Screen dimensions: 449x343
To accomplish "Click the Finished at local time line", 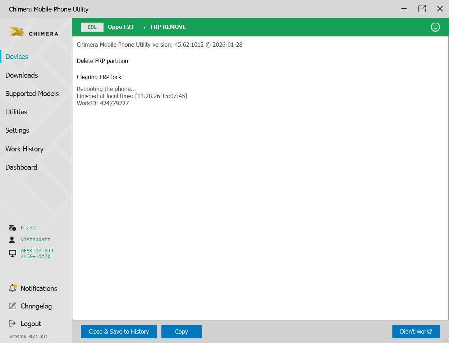I will tap(132, 96).
